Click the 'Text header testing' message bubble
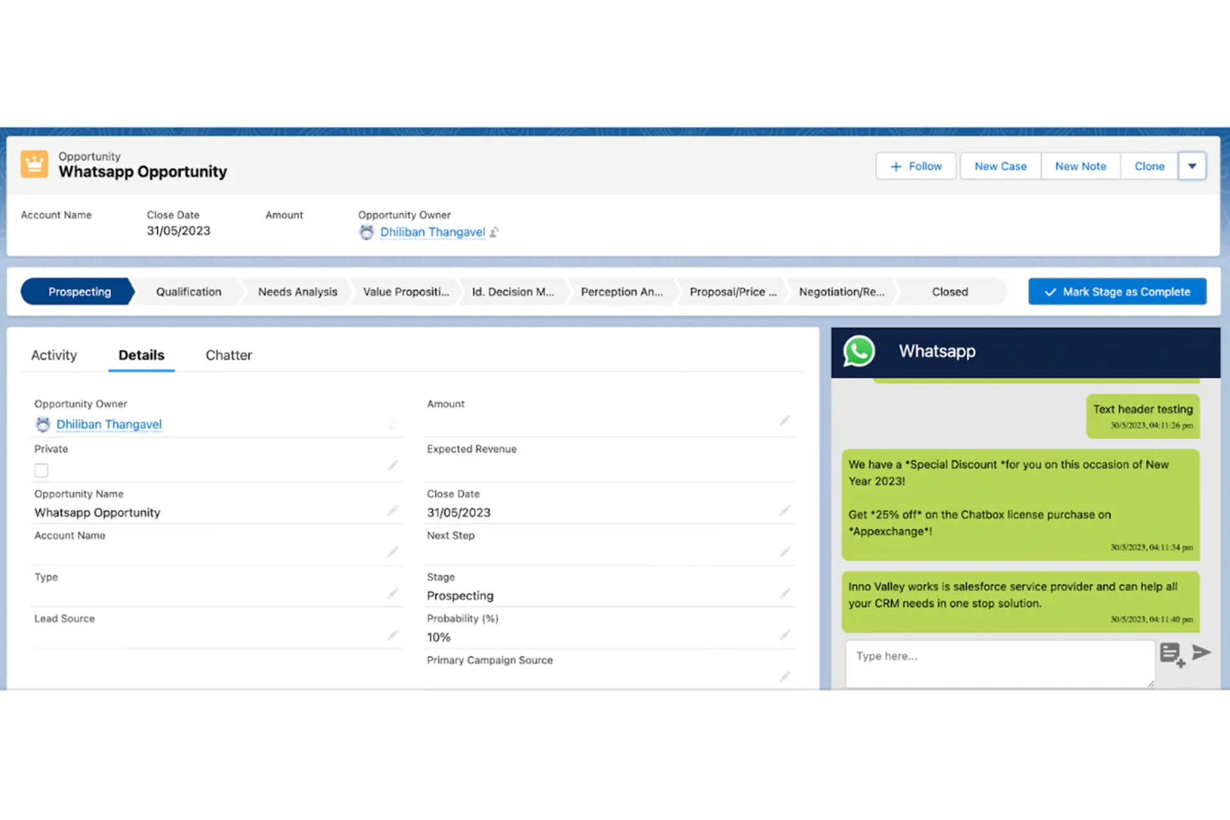 point(1143,416)
